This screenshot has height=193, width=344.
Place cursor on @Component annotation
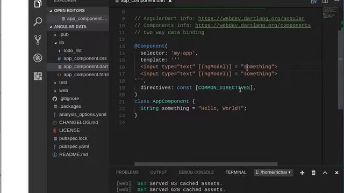149,46
